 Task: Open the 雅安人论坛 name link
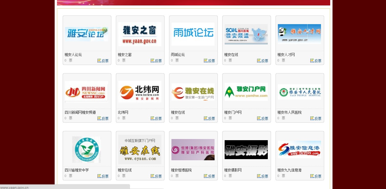pos(73,55)
